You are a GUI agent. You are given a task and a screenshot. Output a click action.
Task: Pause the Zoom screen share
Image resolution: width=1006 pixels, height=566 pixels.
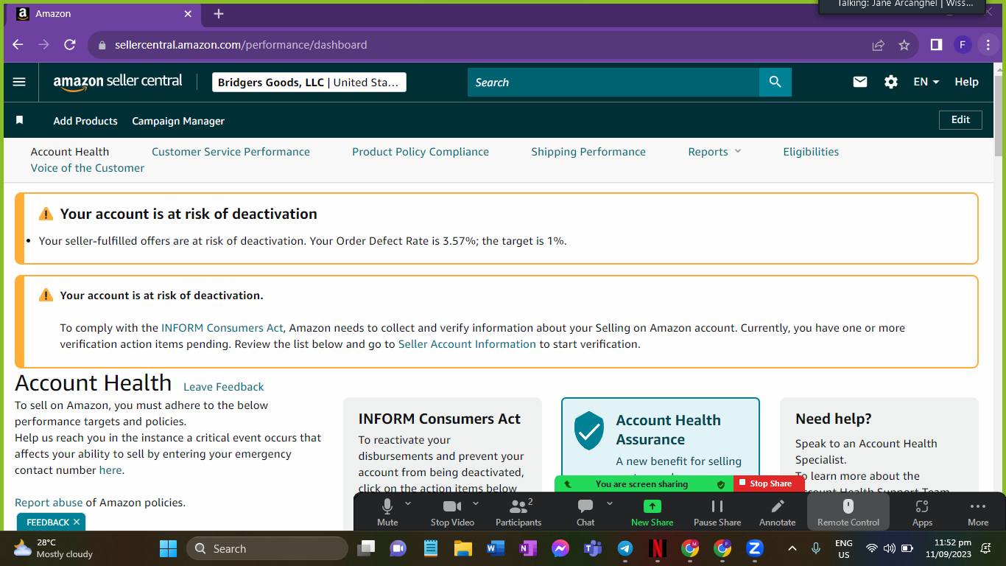point(717,511)
